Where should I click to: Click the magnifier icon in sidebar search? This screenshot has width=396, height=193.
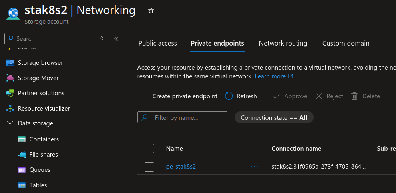10,38
